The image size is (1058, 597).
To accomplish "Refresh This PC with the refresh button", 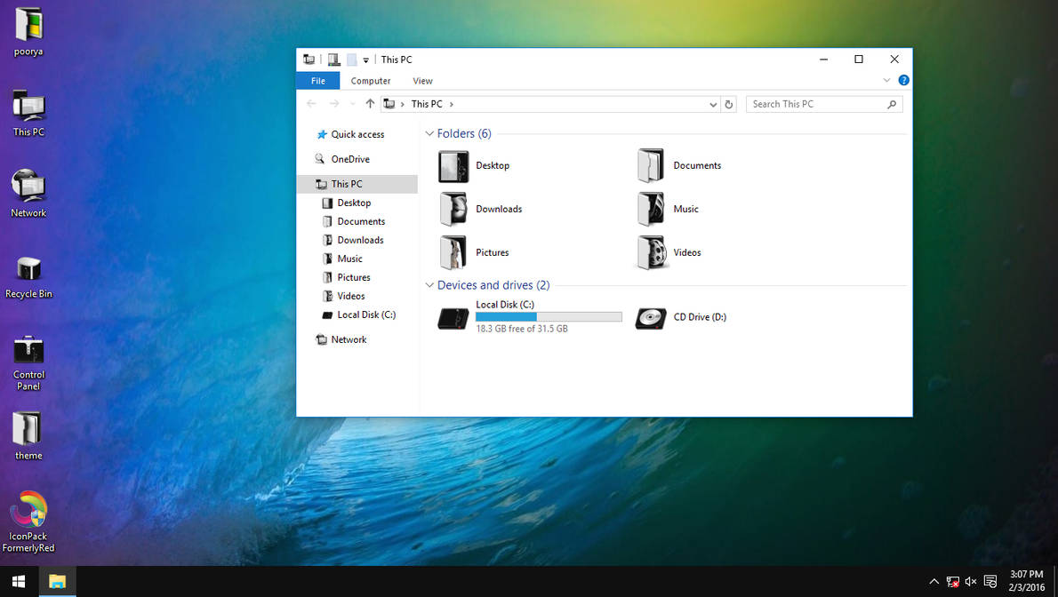I will pos(729,104).
